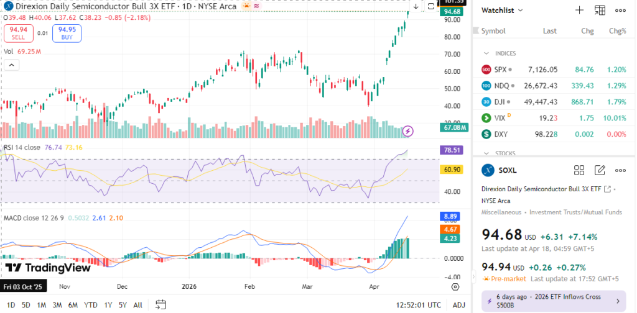Click the add symbol plus icon in Watchlist
This screenshot has height=313, width=637.
[x=579, y=10]
